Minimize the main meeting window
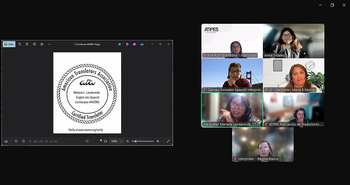350x185 pixels. pos(321,5)
